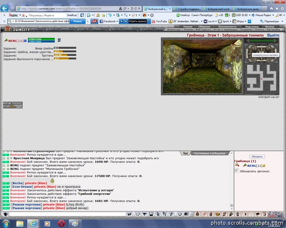Expand the Facebook toolbar dropdown arrow
The height and width of the screenshot is (228, 286).
coord(117,21)
